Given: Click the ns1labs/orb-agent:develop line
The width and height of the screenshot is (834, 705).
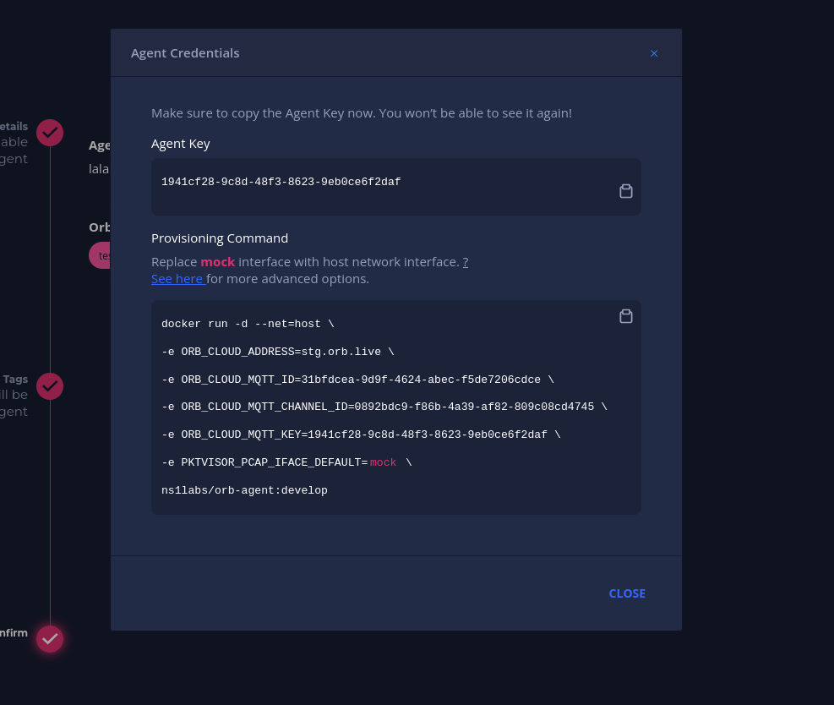Looking at the screenshot, I should (244, 490).
